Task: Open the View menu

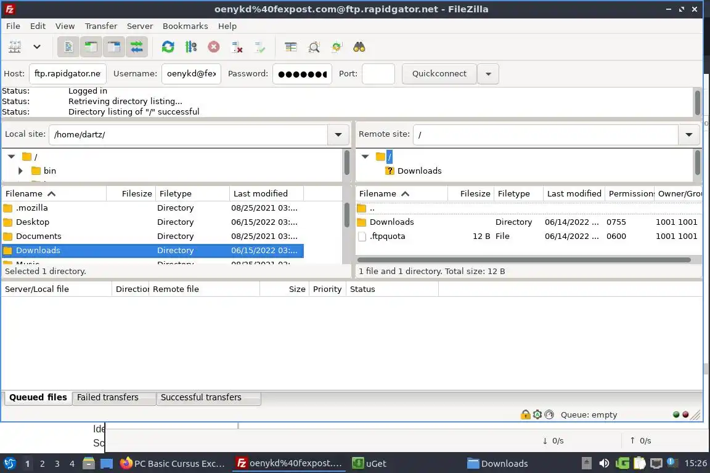Action: tap(65, 26)
